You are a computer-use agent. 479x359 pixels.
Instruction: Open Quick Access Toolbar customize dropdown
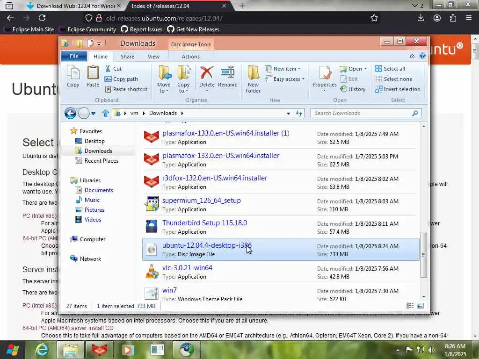(x=99, y=44)
